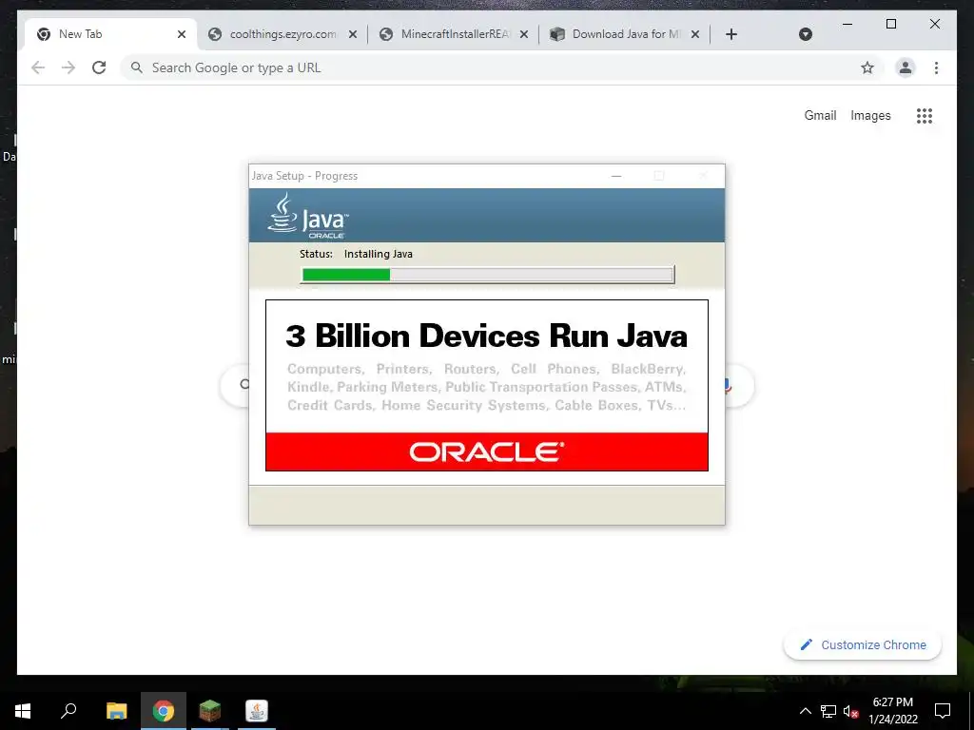Viewport: 974px width, 730px height.
Task: Click the muted volume tray icon
Action: click(851, 711)
